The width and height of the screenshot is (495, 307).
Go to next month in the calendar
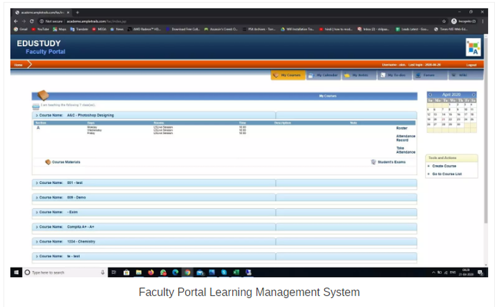click(x=473, y=95)
